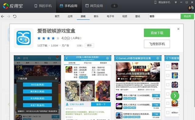Screen dimensions: 195x120
Task: Click the search magnifier in first screenshot
Action: pyautogui.click(x=49, y=58)
